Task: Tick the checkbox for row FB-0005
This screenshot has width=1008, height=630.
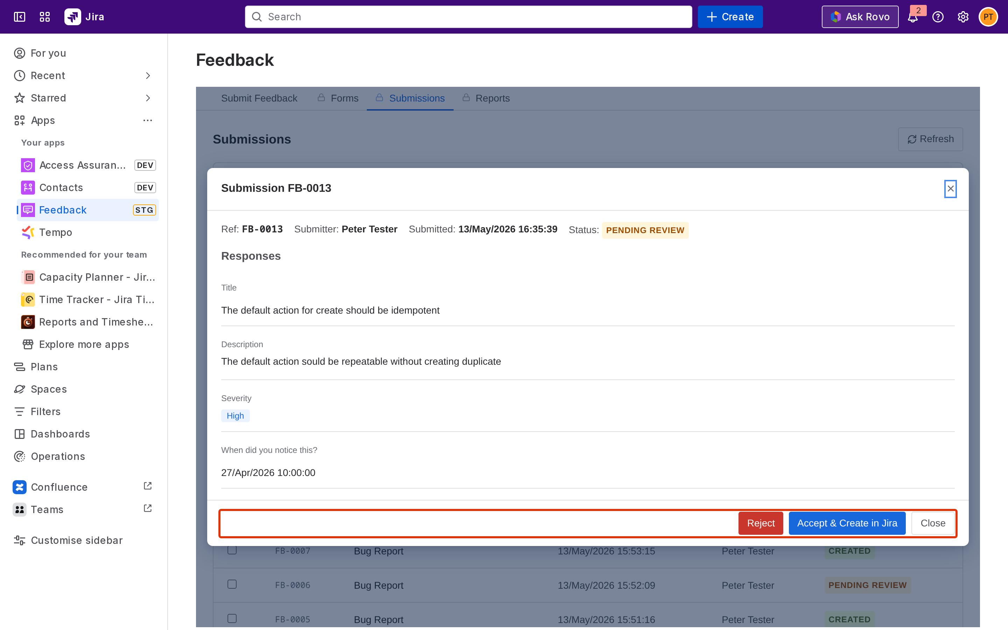Action: pos(232,618)
